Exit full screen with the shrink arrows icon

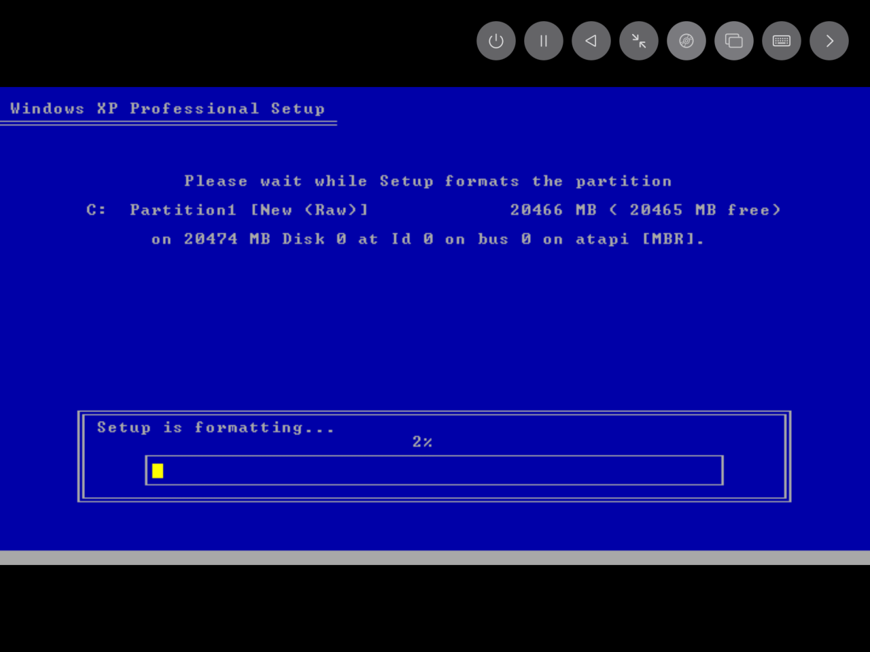(639, 41)
